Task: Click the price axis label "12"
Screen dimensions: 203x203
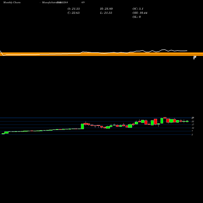Action: coord(193,128)
